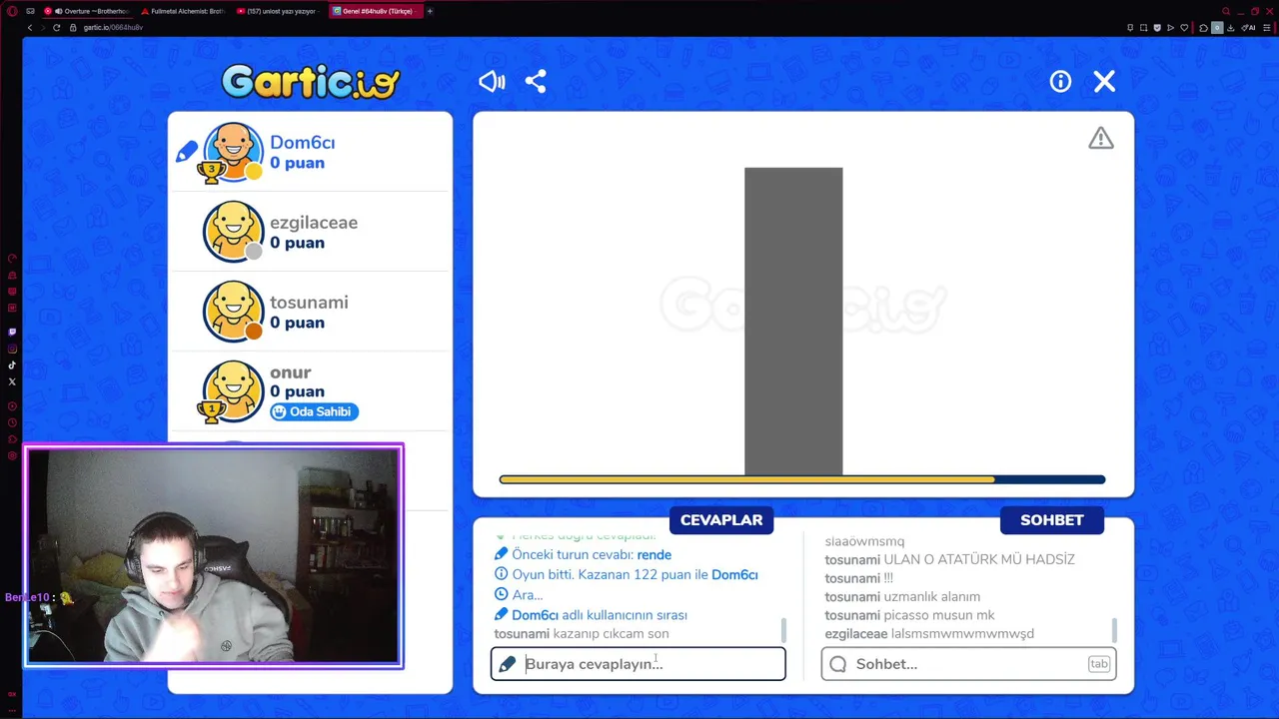Image resolution: width=1279 pixels, height=719 pixels.
Task: Click the 'ULAN O ATATÜRK MÜ HADSİZ' message
Action: tap(979, 559)
